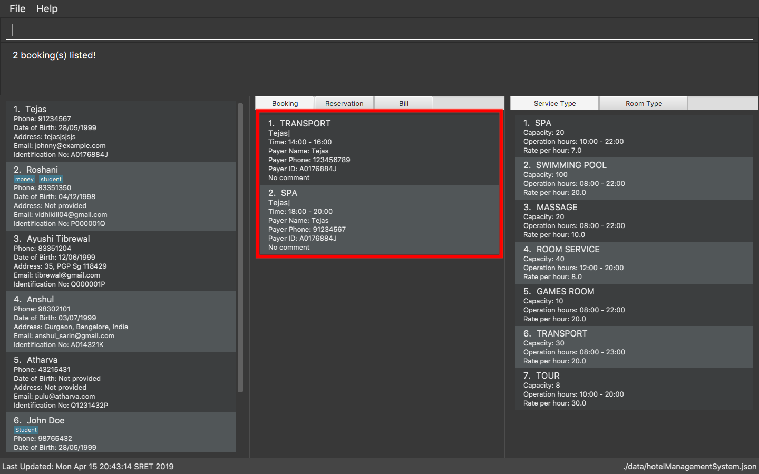Select the ROOM SERVICE service type
Screen dimensions: 759x474
point(634,262)
